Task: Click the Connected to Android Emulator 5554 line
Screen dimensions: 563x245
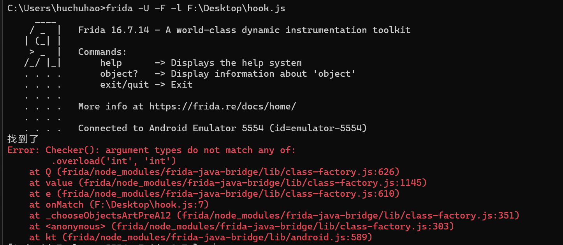Action: point(223,128)
